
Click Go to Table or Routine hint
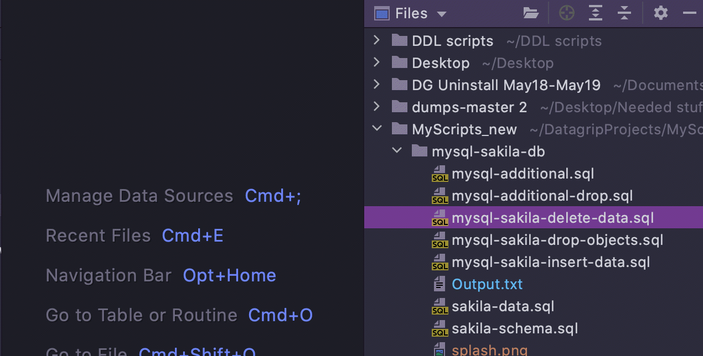(142, 315)
